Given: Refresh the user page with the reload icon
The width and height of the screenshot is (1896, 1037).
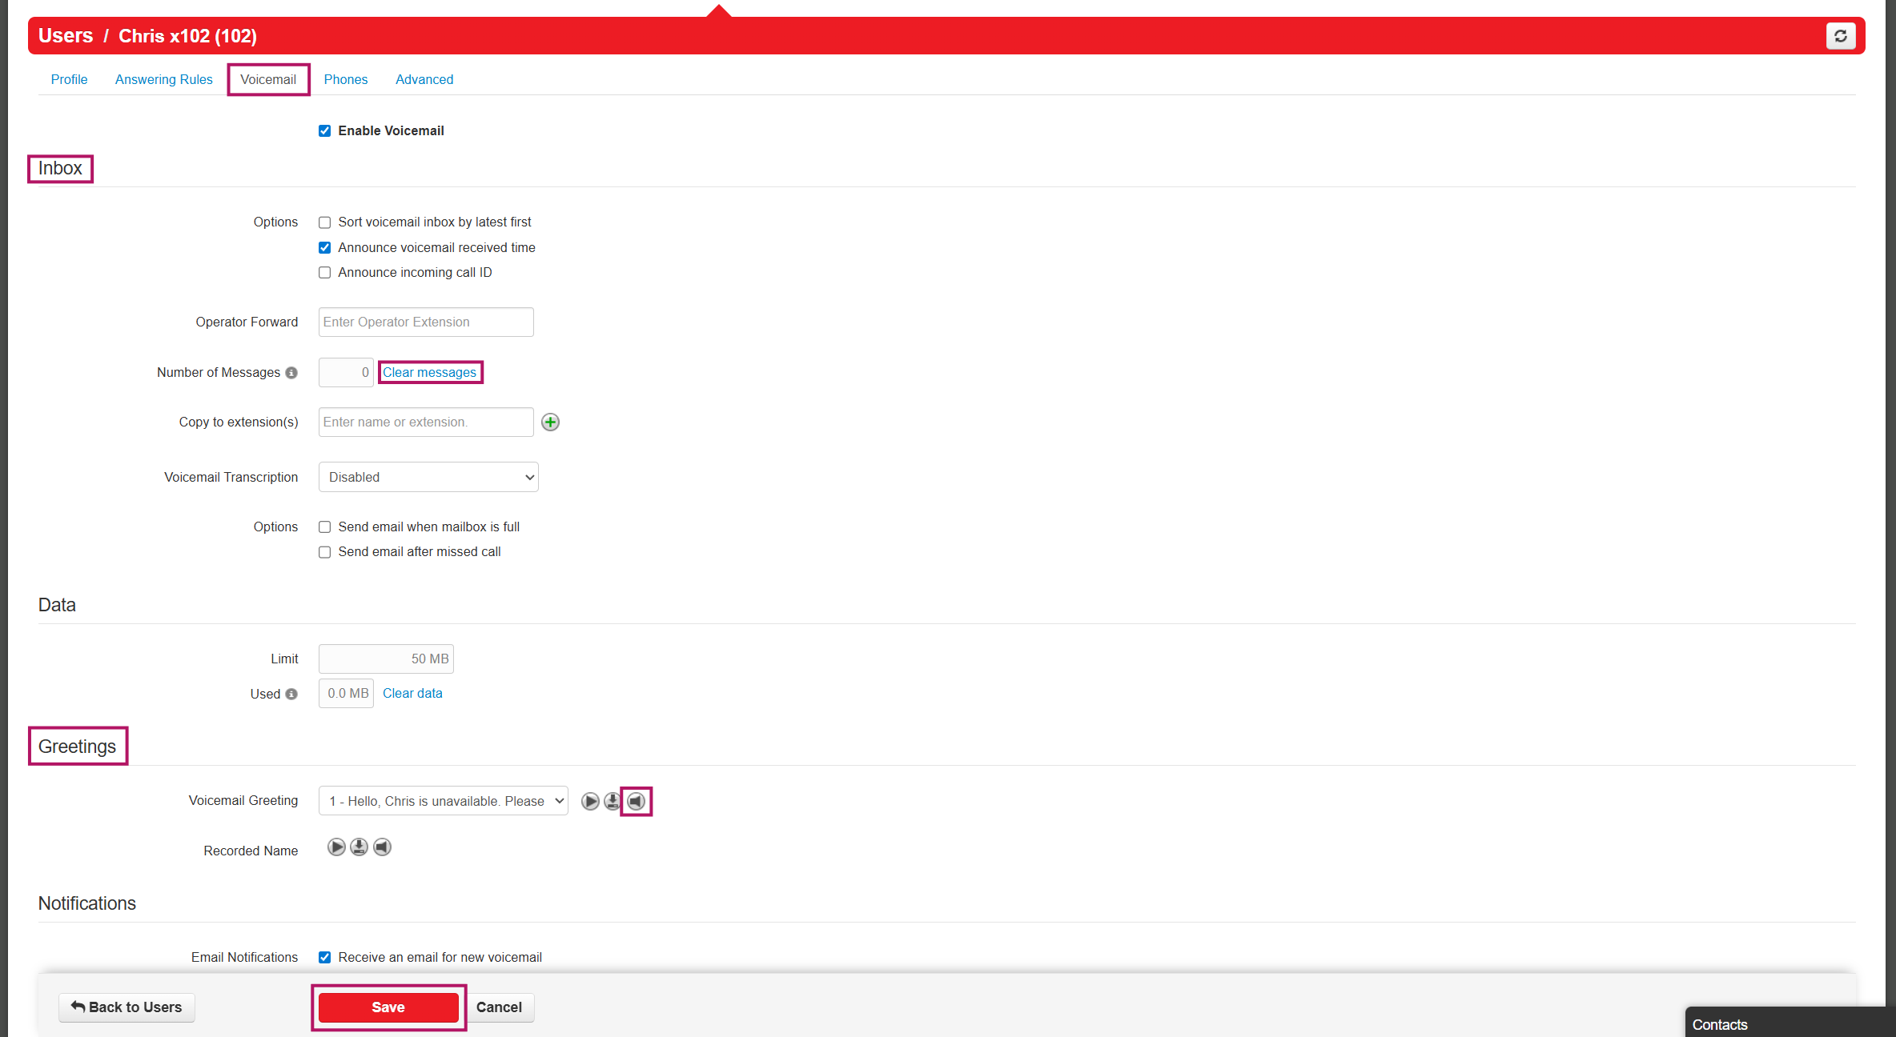Looking at the screenshot, I should [1840, 36].
